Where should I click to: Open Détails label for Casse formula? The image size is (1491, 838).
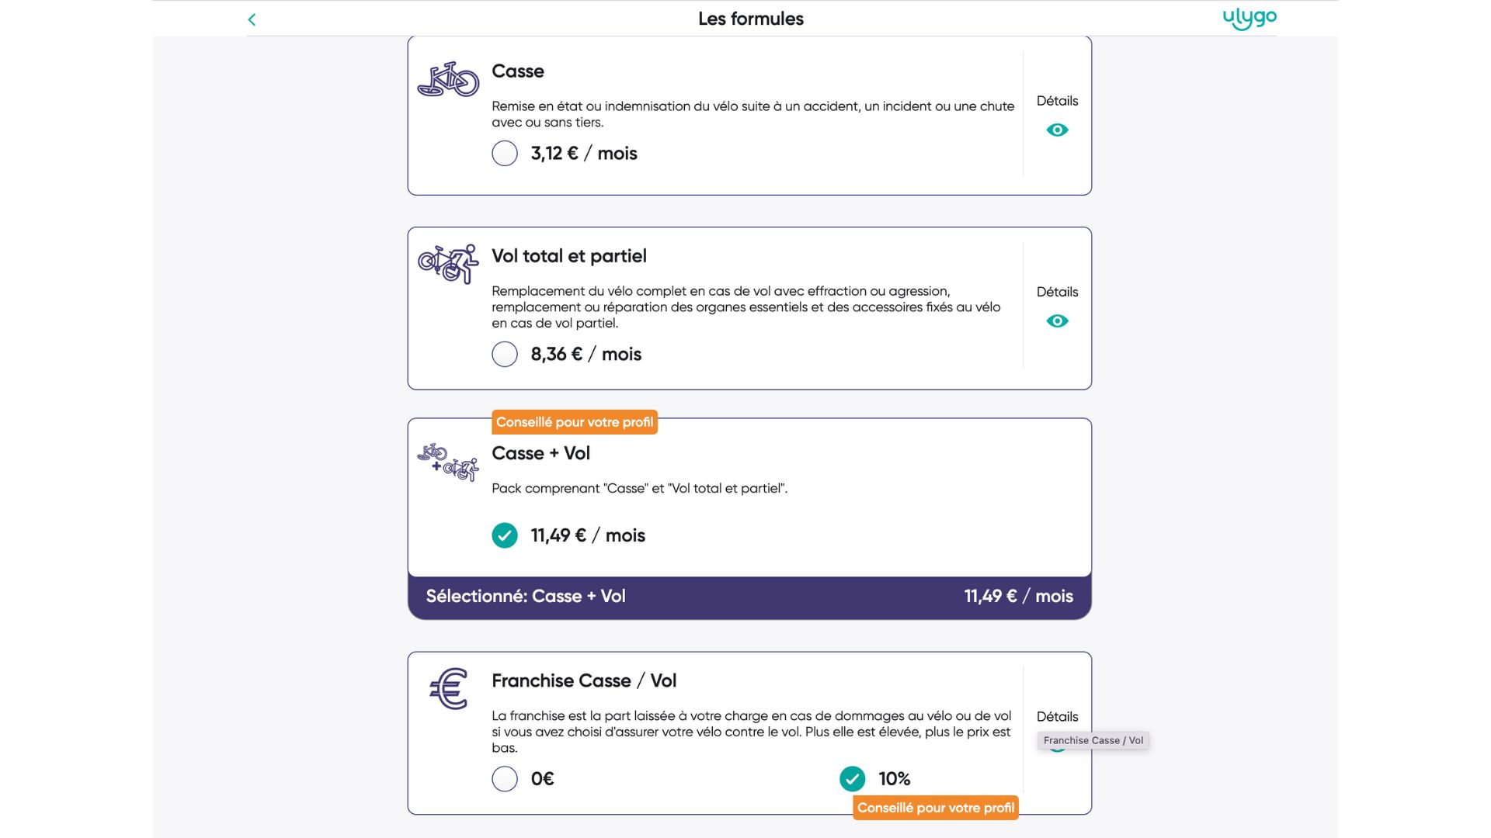pyautogui.click(x=1057, y=101)
